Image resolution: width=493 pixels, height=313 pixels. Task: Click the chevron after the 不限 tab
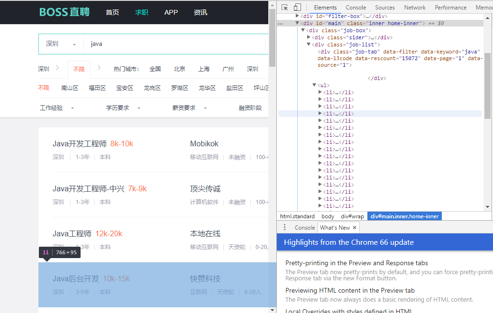[x=99, y=67]
